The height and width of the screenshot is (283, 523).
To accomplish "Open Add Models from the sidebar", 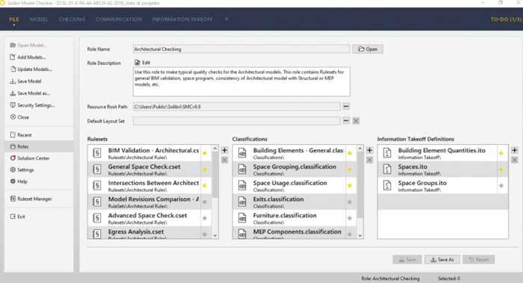I will [28, 57].
